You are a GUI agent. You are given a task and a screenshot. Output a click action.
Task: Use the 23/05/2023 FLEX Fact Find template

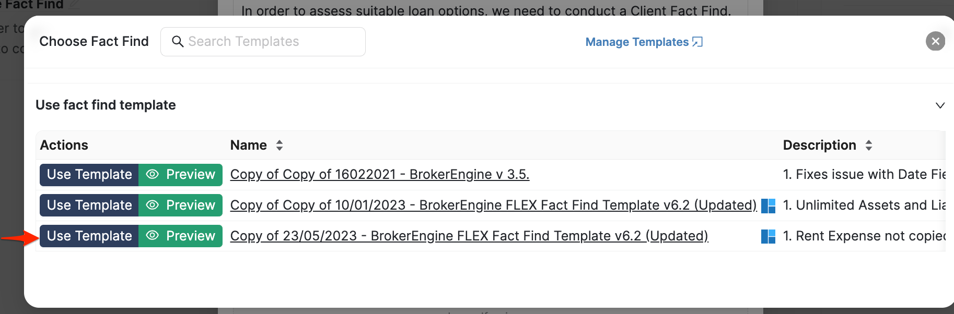(89, 236)
